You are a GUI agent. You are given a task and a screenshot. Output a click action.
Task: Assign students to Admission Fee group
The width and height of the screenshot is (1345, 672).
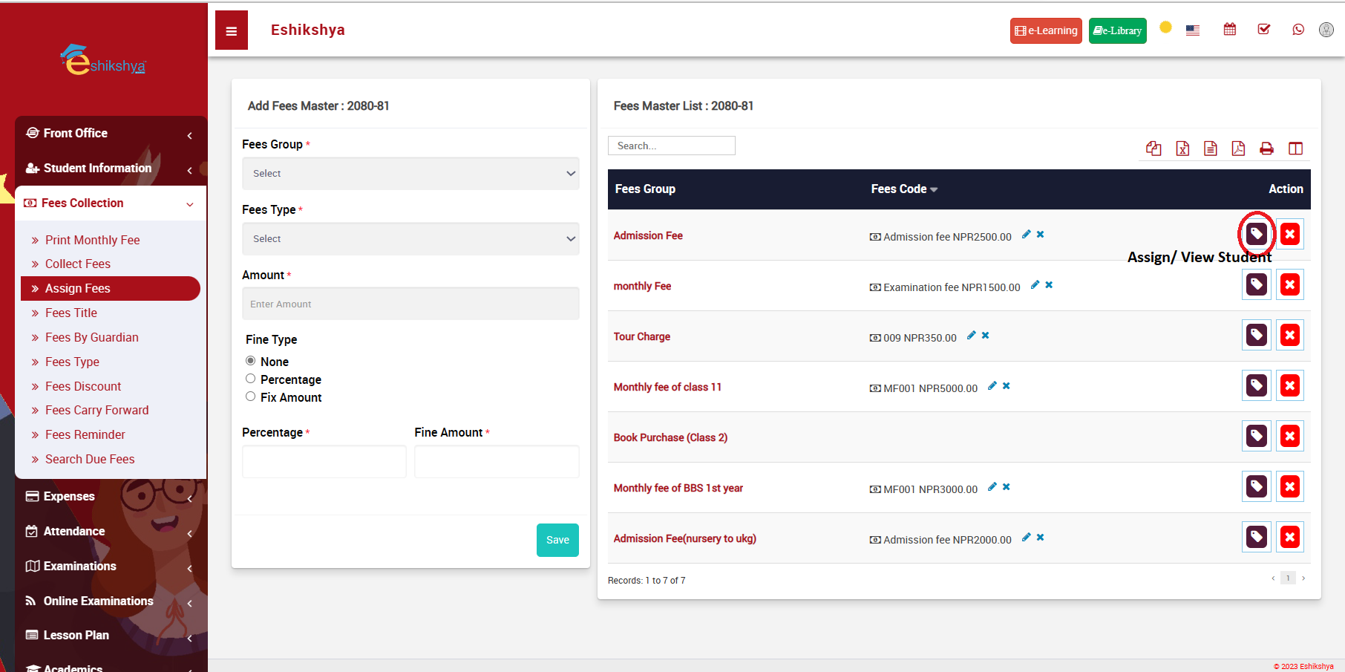1256,235
